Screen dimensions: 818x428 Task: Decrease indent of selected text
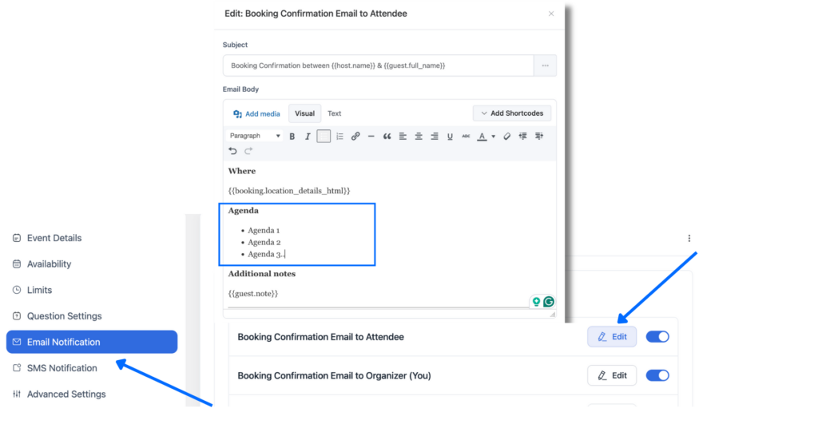(x=522, y=136)
